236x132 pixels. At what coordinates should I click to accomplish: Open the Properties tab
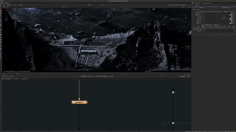tap(196, 3)
